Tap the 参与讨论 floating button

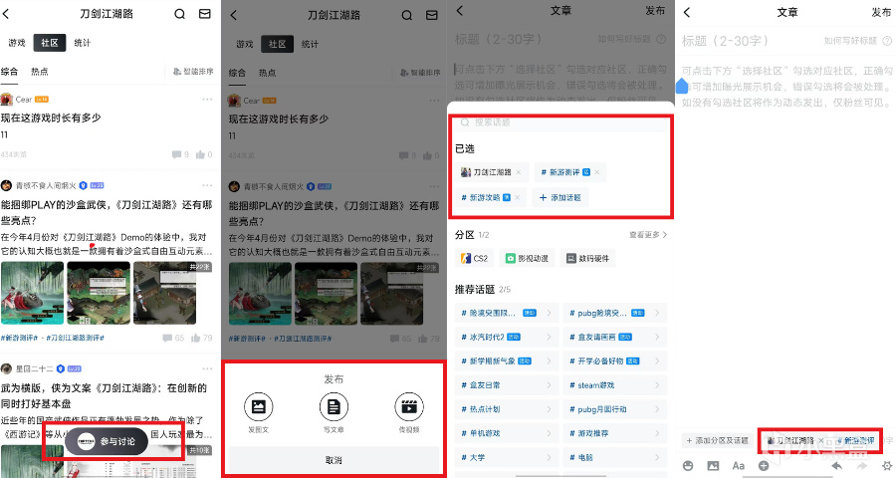[107, 441]
